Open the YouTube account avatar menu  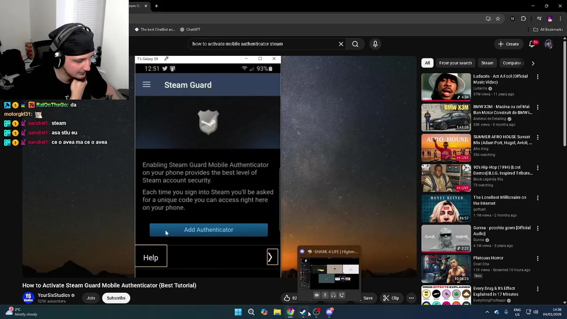(548, 44)
